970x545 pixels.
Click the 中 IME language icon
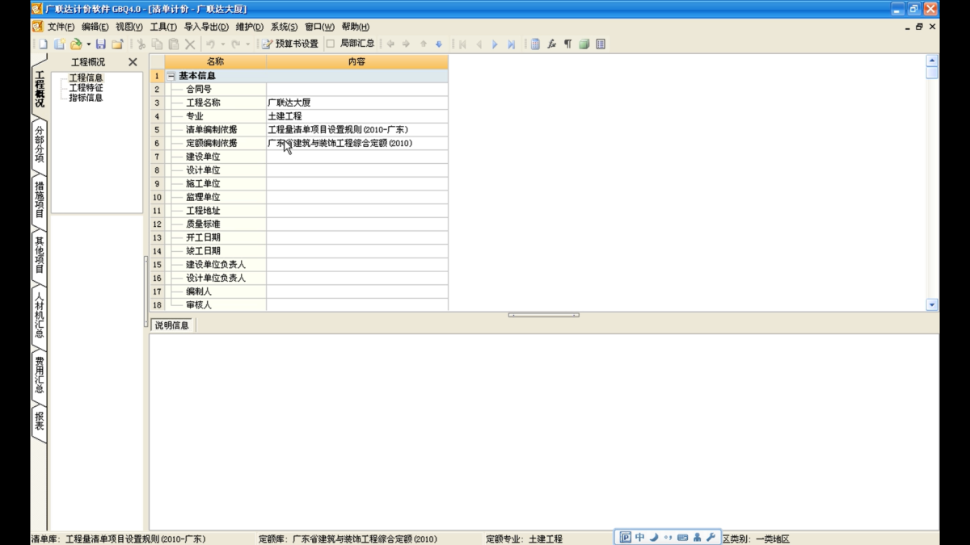point(639,538)
